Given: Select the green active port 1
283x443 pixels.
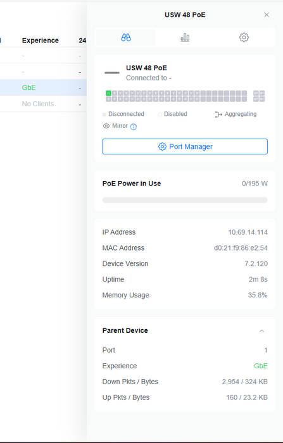Looking at the screenshot, I should click(108, 93).
